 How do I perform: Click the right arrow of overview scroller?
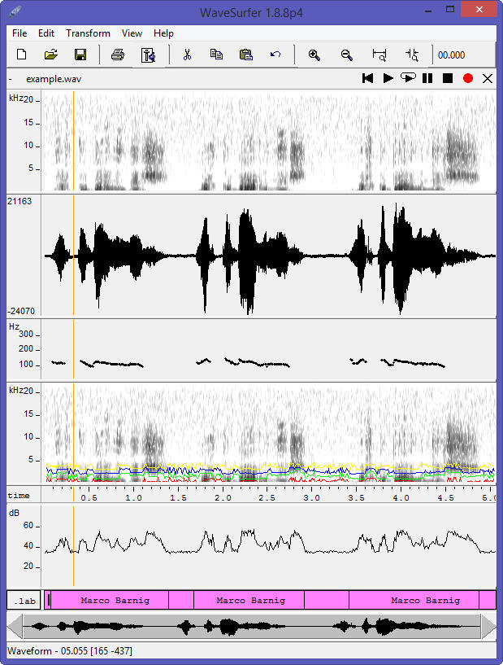tap(488, 627)
